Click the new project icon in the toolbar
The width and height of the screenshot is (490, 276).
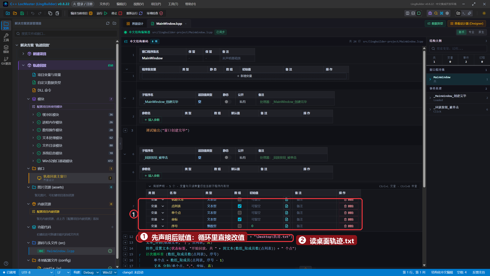point(8,13)
